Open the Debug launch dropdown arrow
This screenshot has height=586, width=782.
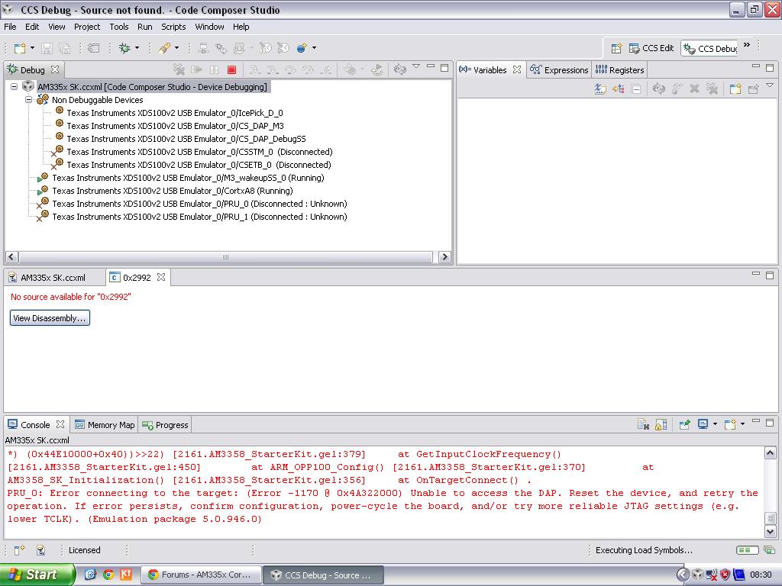[x=137, y=48]
